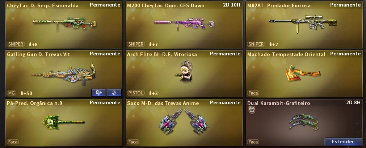Click the swap arrows button on Gatling Gun card
Image resolution: width=366 pixels, height=148 pixels.
114,93
